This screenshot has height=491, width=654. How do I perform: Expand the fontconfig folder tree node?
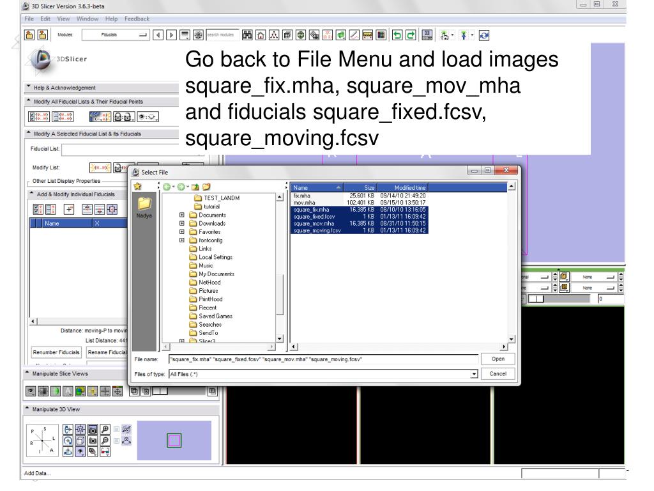[182, 240]
